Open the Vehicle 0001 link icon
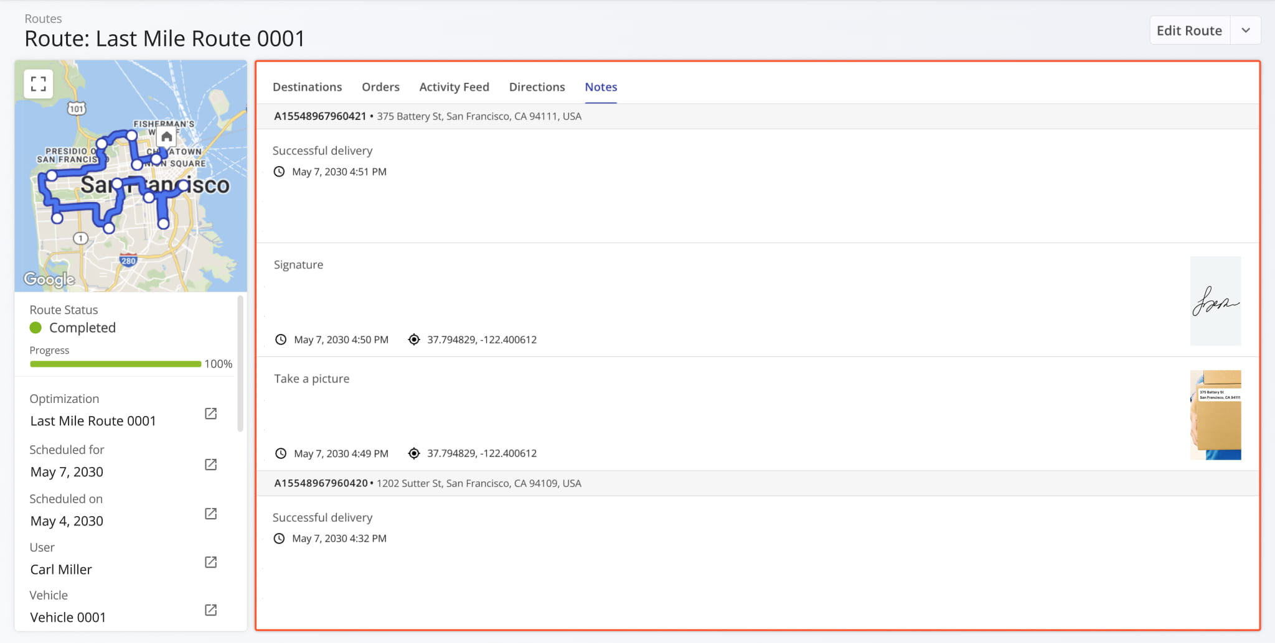Image resolution: width=1275 pixels, height=643 pixels. [211, 610]
